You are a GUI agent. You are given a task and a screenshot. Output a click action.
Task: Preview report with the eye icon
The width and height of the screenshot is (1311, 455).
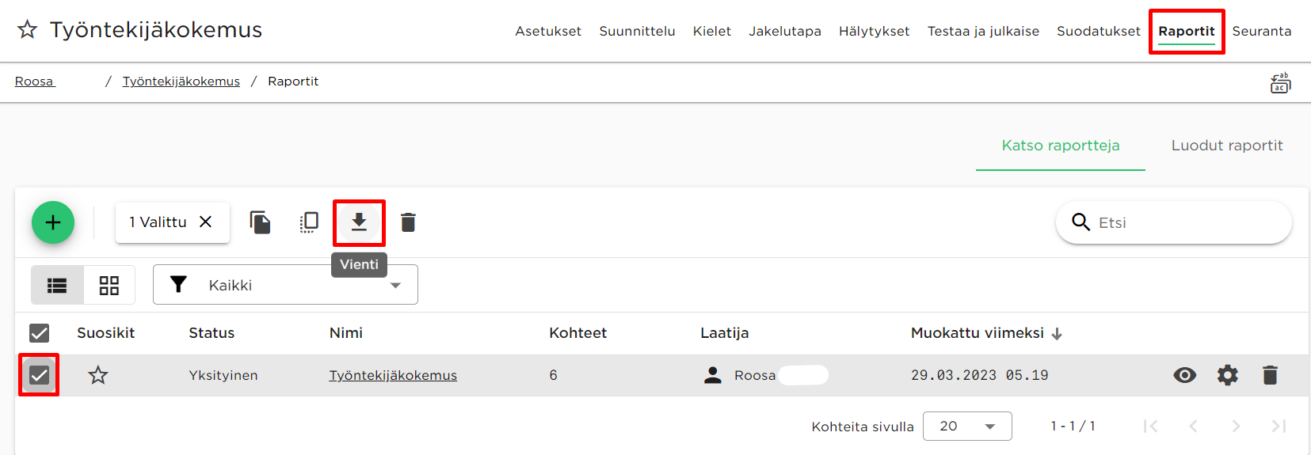point(1184,375)
